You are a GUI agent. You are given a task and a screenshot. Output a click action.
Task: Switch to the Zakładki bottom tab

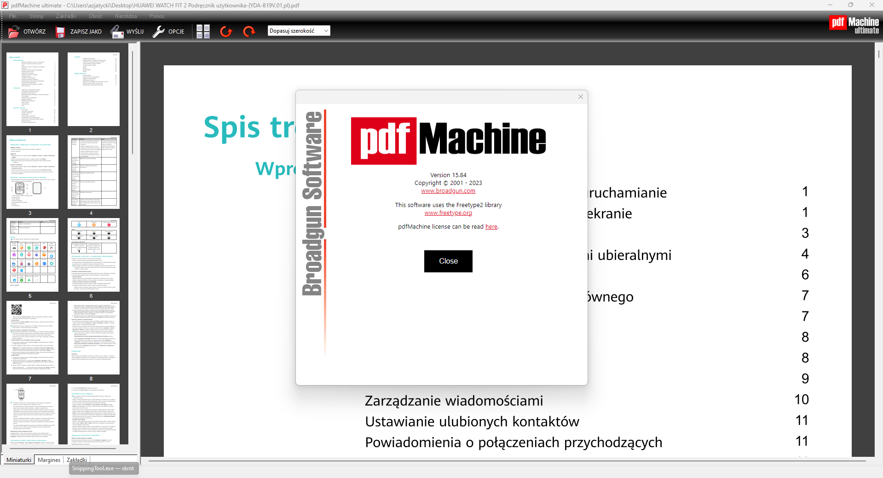click(x=77, y=460)
